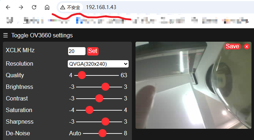
Task: Save the camera stream image
Action: pos(233,46)
